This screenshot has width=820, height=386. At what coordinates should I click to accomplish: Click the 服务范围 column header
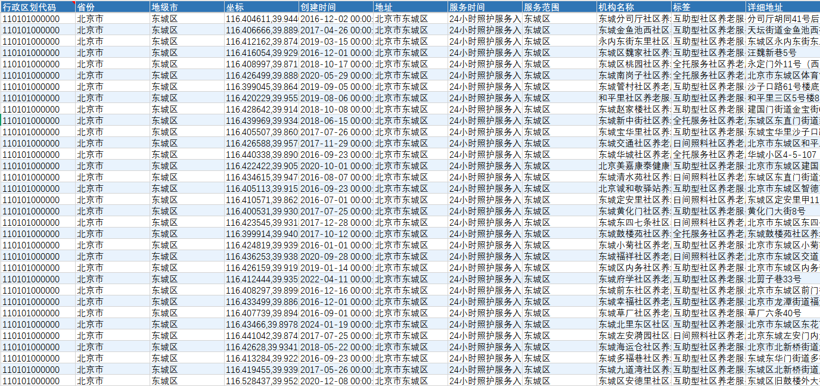[559, 7]
